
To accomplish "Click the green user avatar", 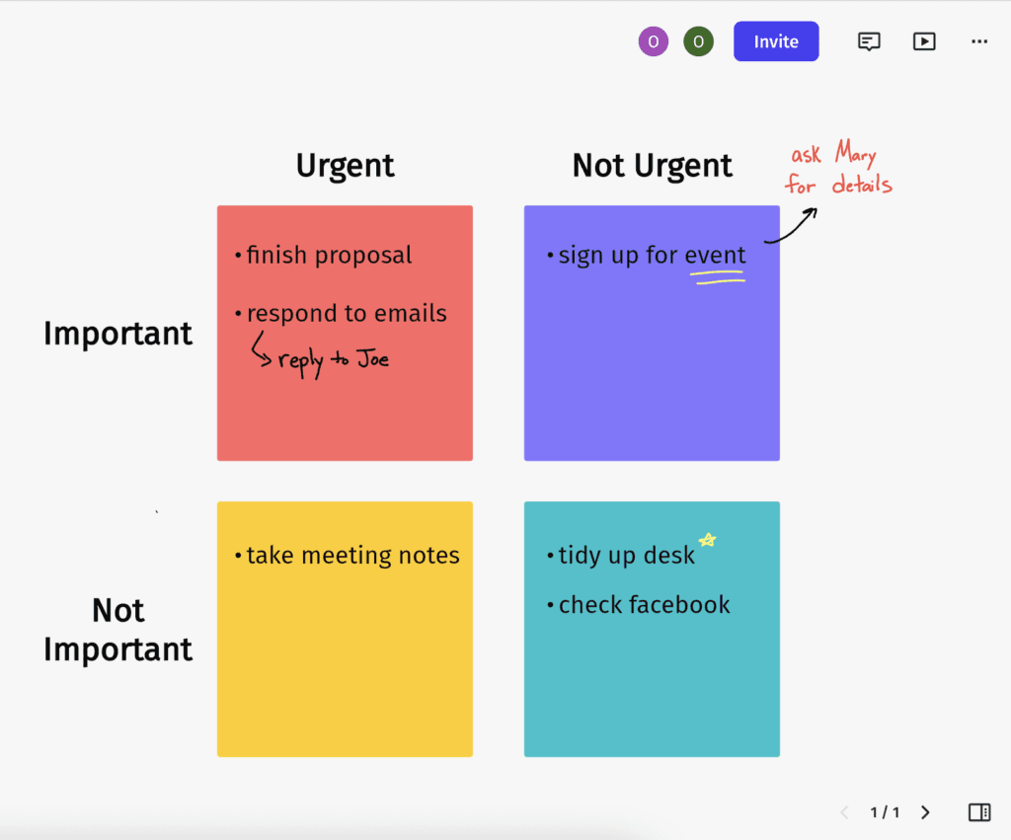I will click(698, 41).
